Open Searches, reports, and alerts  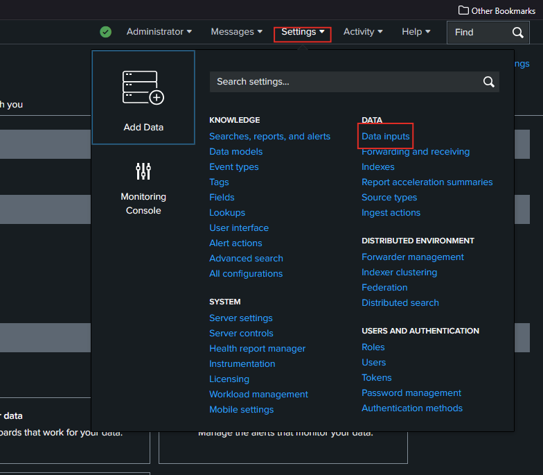pos(269,136)
